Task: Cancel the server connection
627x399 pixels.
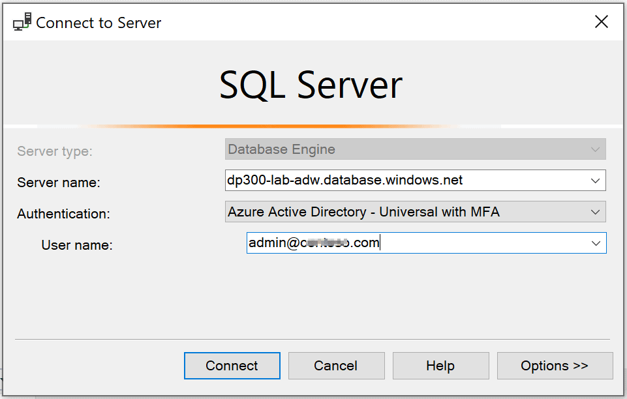Action: (x=336, y=365)
